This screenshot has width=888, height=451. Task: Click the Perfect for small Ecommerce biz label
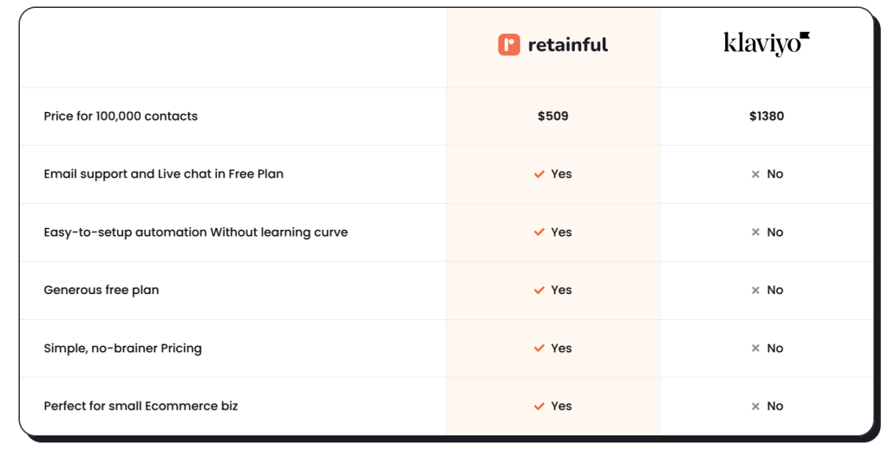point(141,406)
